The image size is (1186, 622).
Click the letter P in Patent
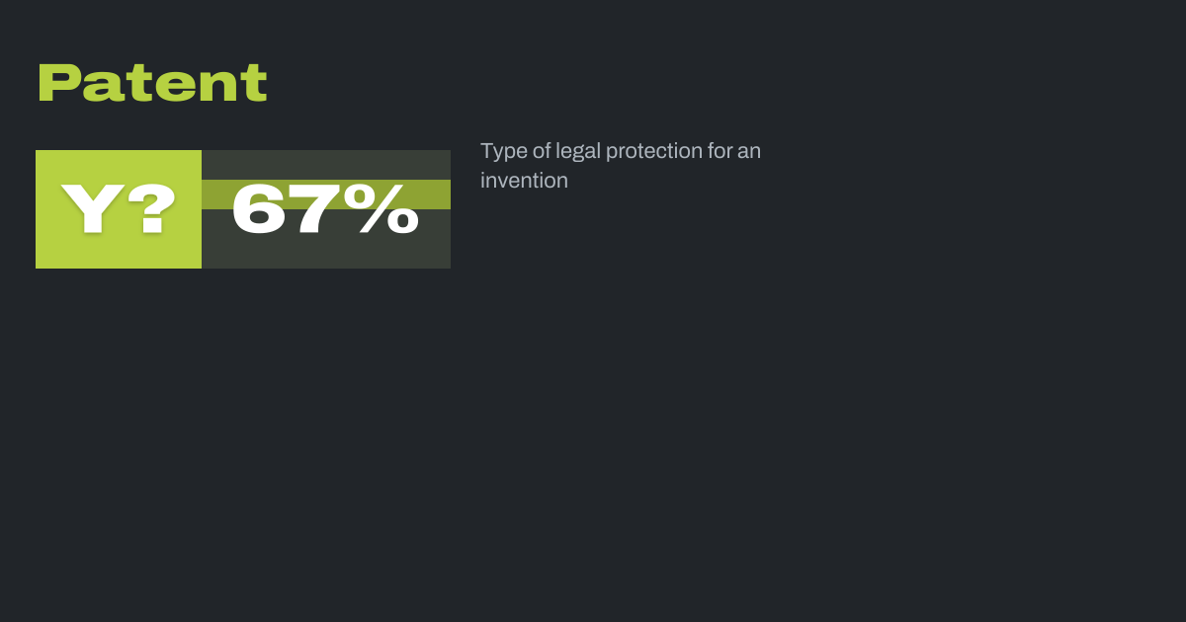pyautogui.click(x=57, y=83)
